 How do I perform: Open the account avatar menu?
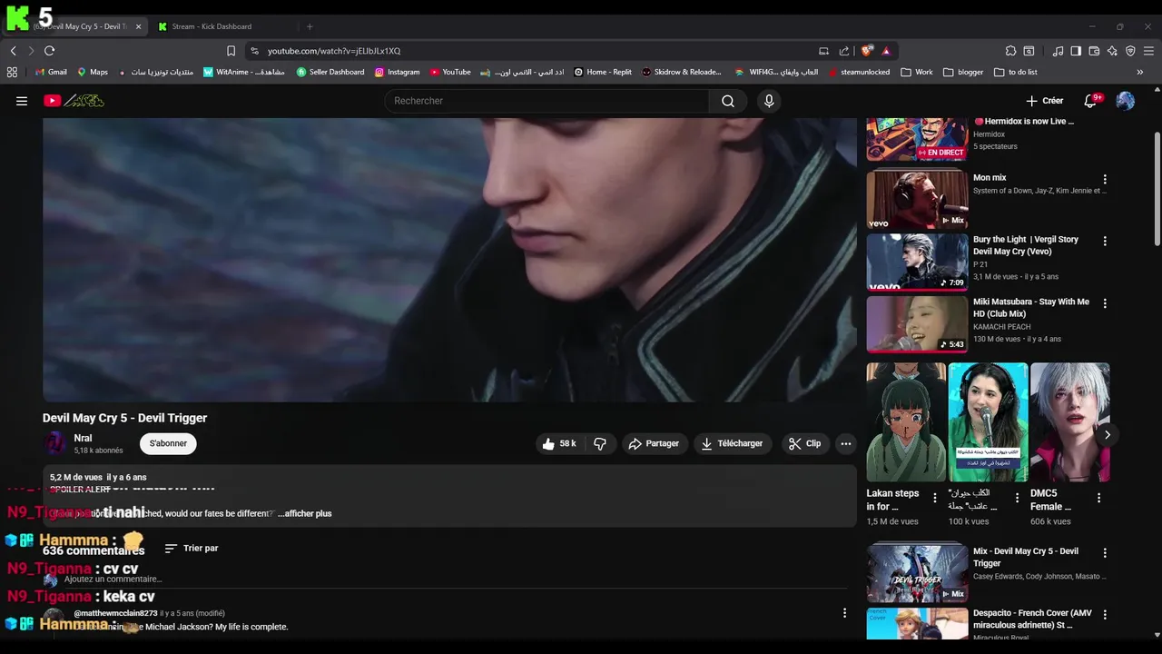click(x=1126, y=101)
